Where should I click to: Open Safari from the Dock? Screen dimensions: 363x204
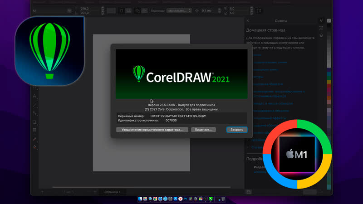(x=160, y=199)
